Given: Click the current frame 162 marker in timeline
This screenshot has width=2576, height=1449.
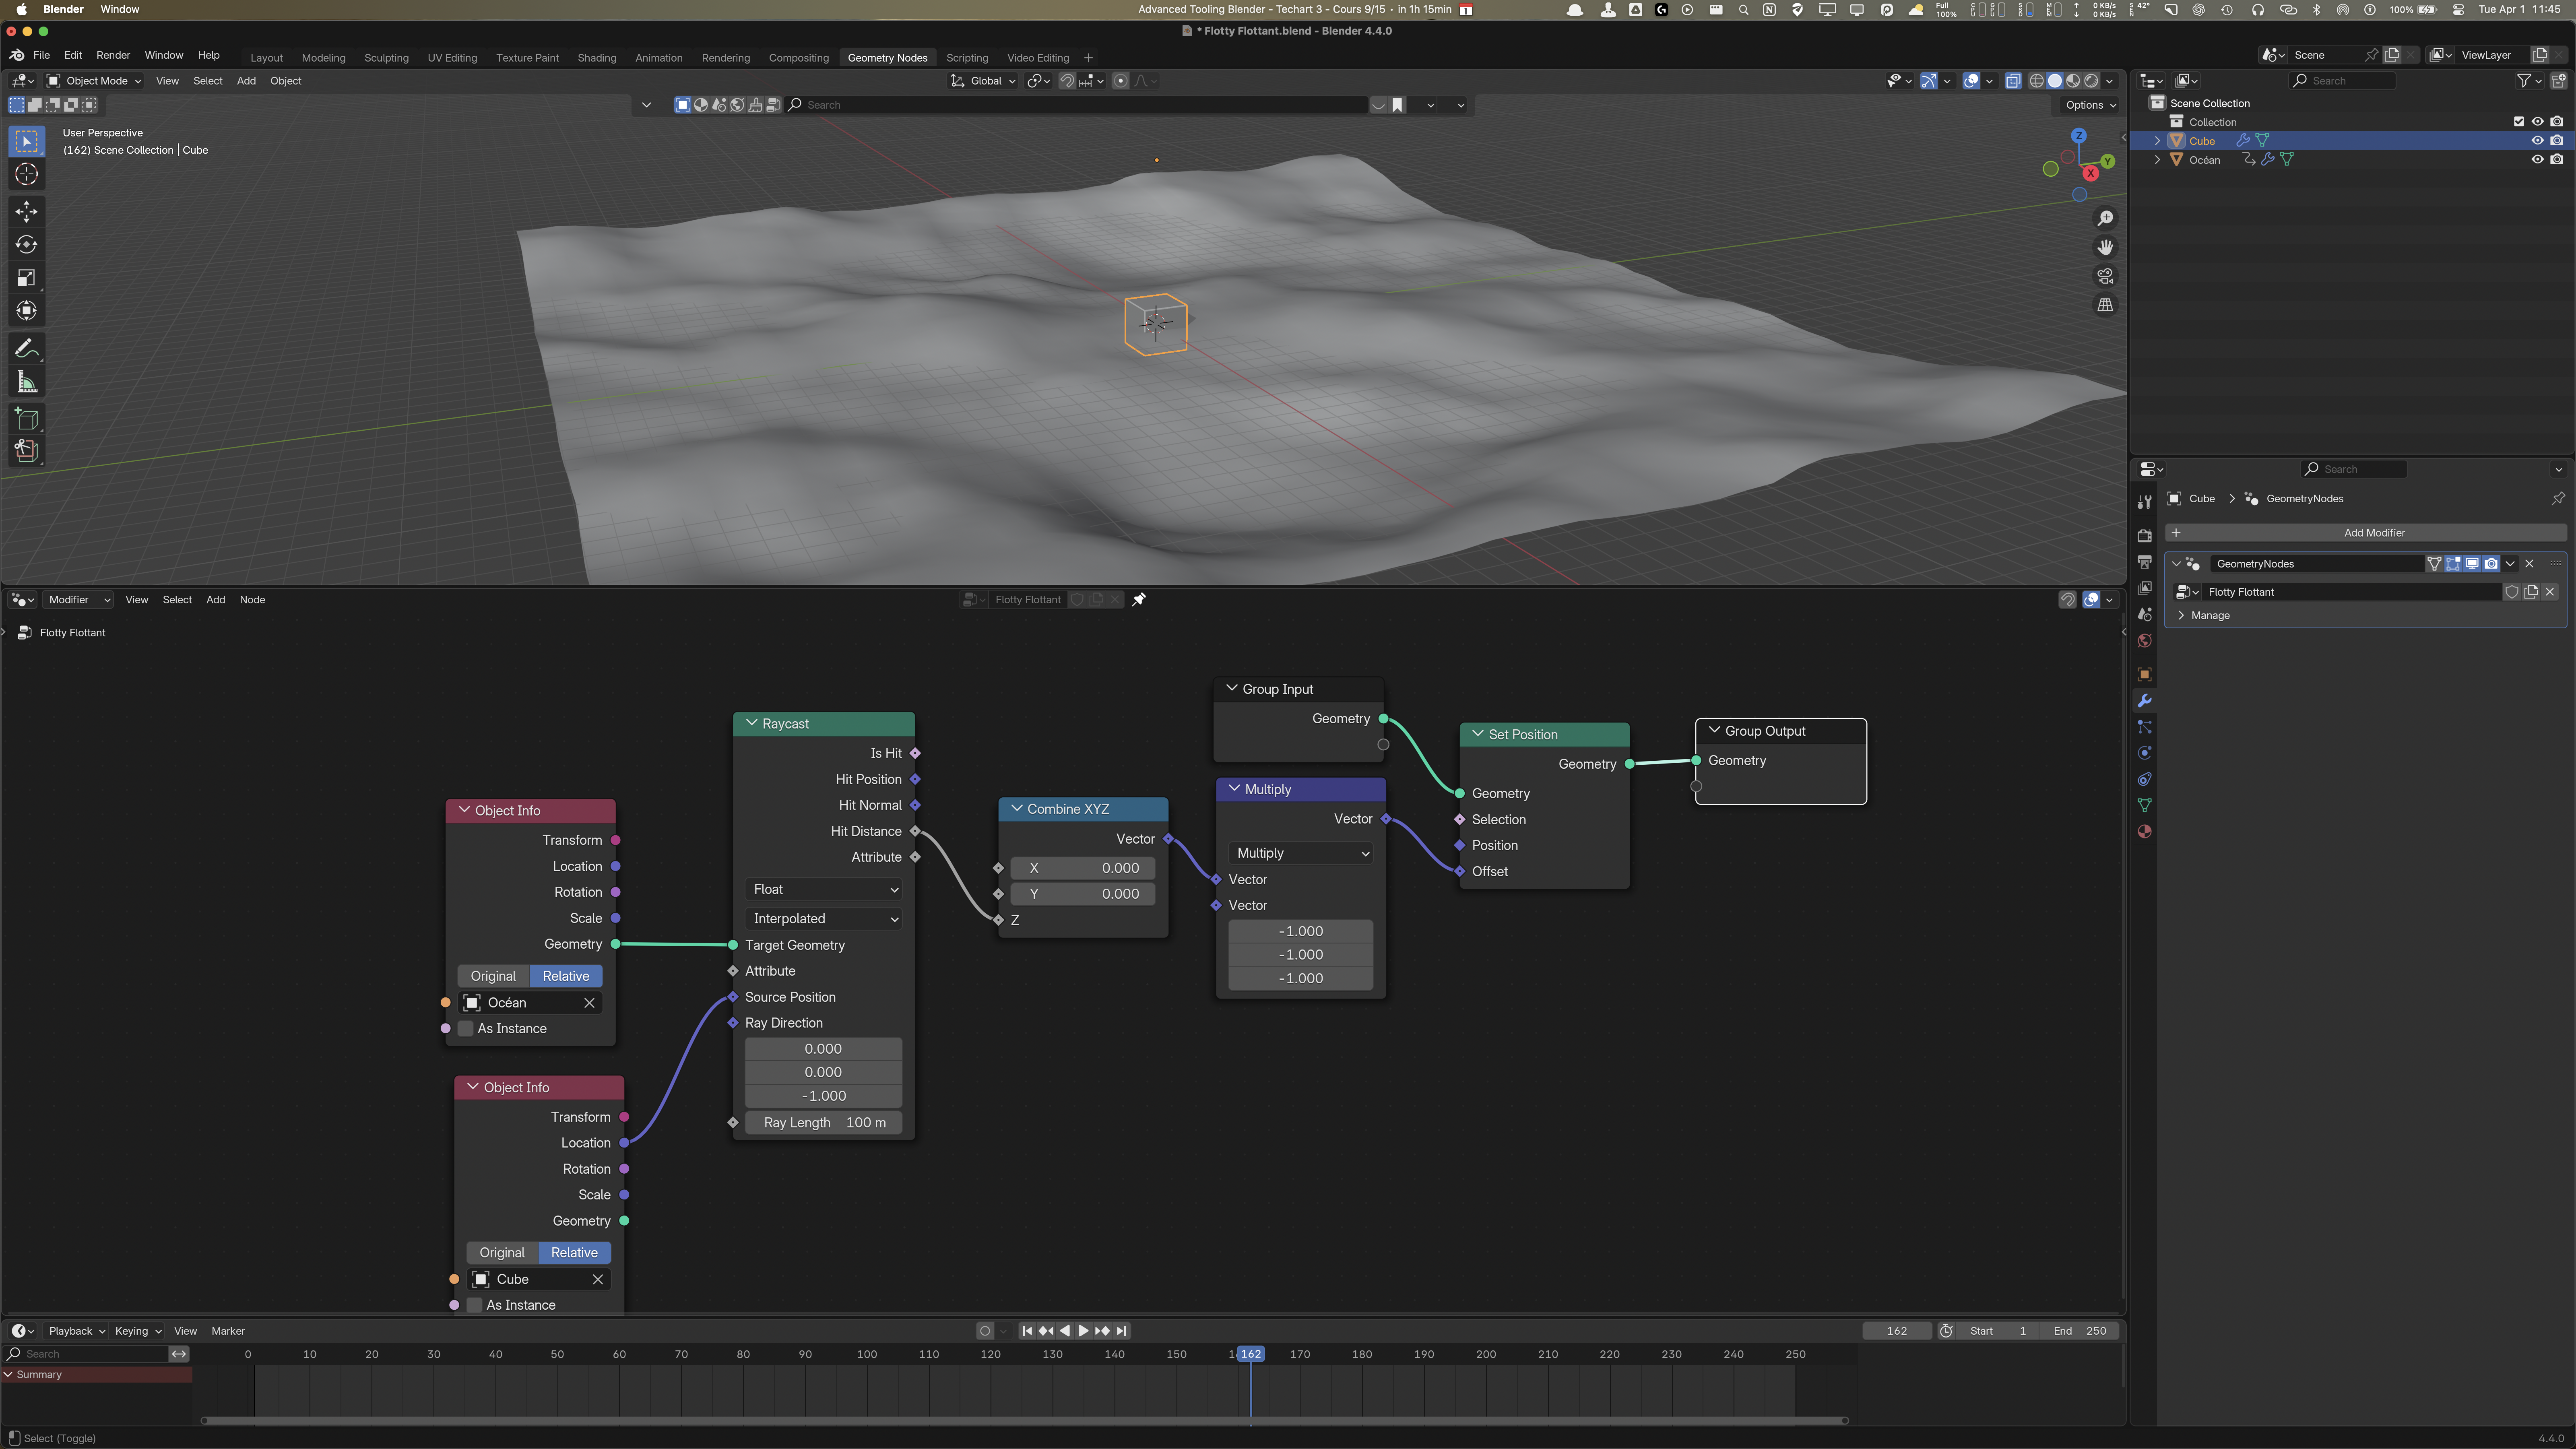Looking at the screenshot, I should click(x=1250, y=1355).
